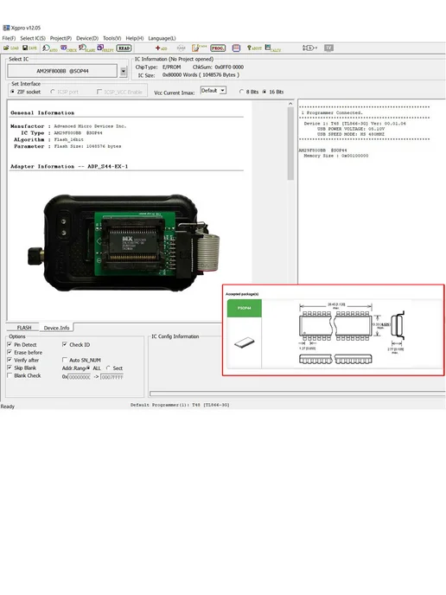Click the 'ChkSum: 0x0FF0 0000' value
Image resolution: width=446 pixels, height=595 pixels.
coord(218,67)
